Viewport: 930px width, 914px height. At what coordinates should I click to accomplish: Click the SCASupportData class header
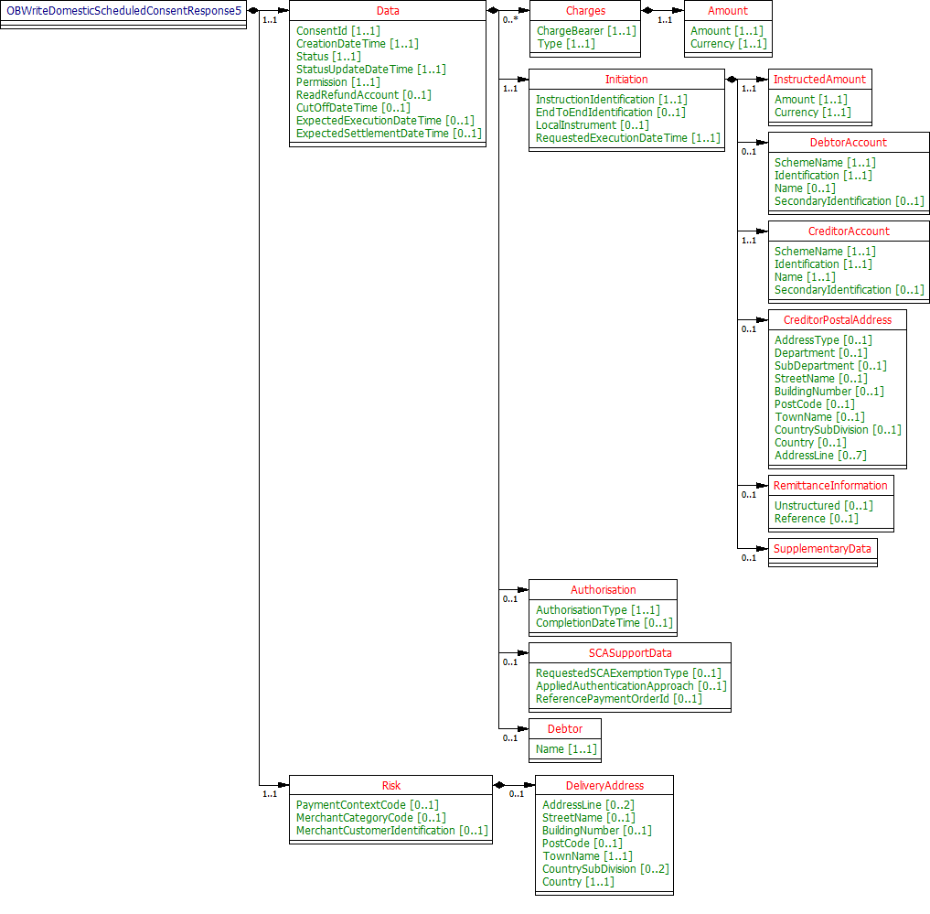(629, 653)
